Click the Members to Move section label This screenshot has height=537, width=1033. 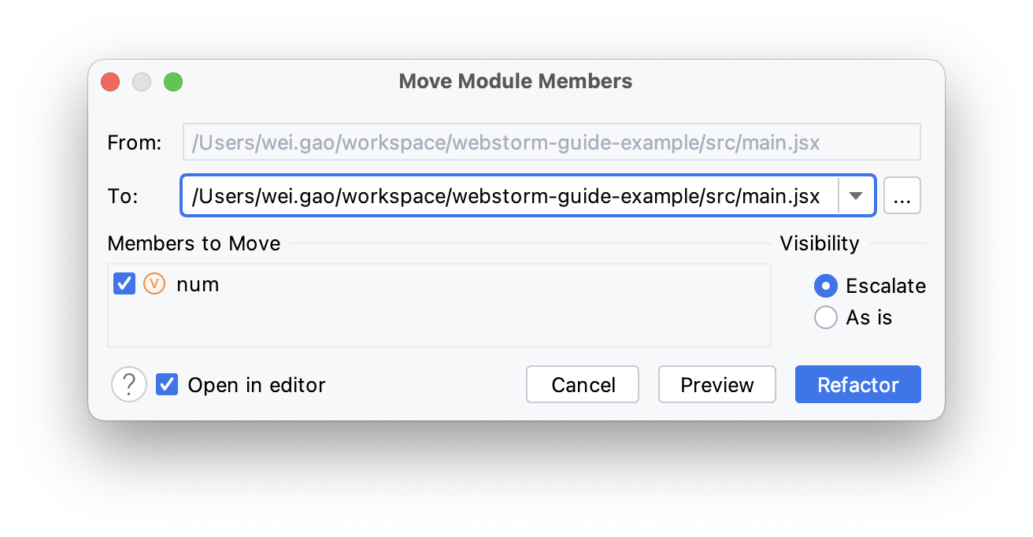pyautogui.click(x=194, y=243)
